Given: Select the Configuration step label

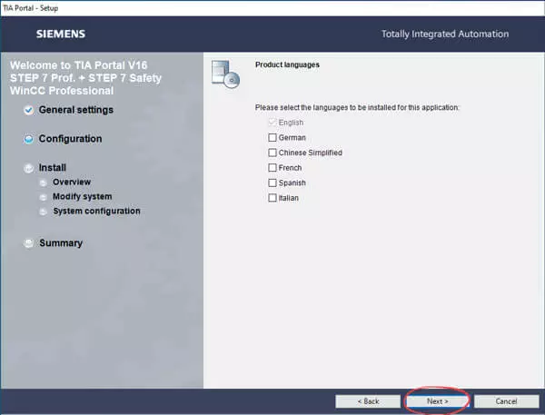Looking at the screenshot, I should (70, 139).
